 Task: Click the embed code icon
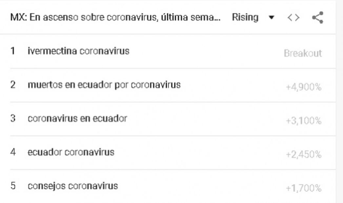coord(293,17)
